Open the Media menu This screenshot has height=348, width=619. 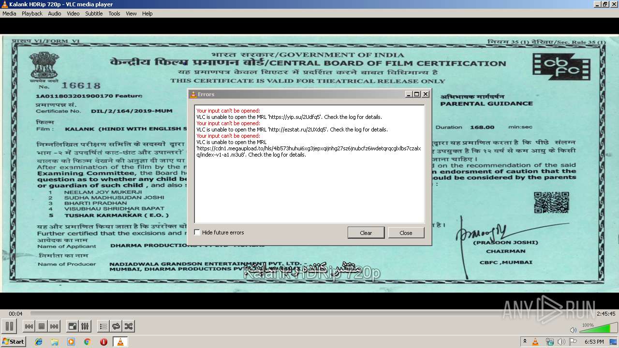[9, 14]
